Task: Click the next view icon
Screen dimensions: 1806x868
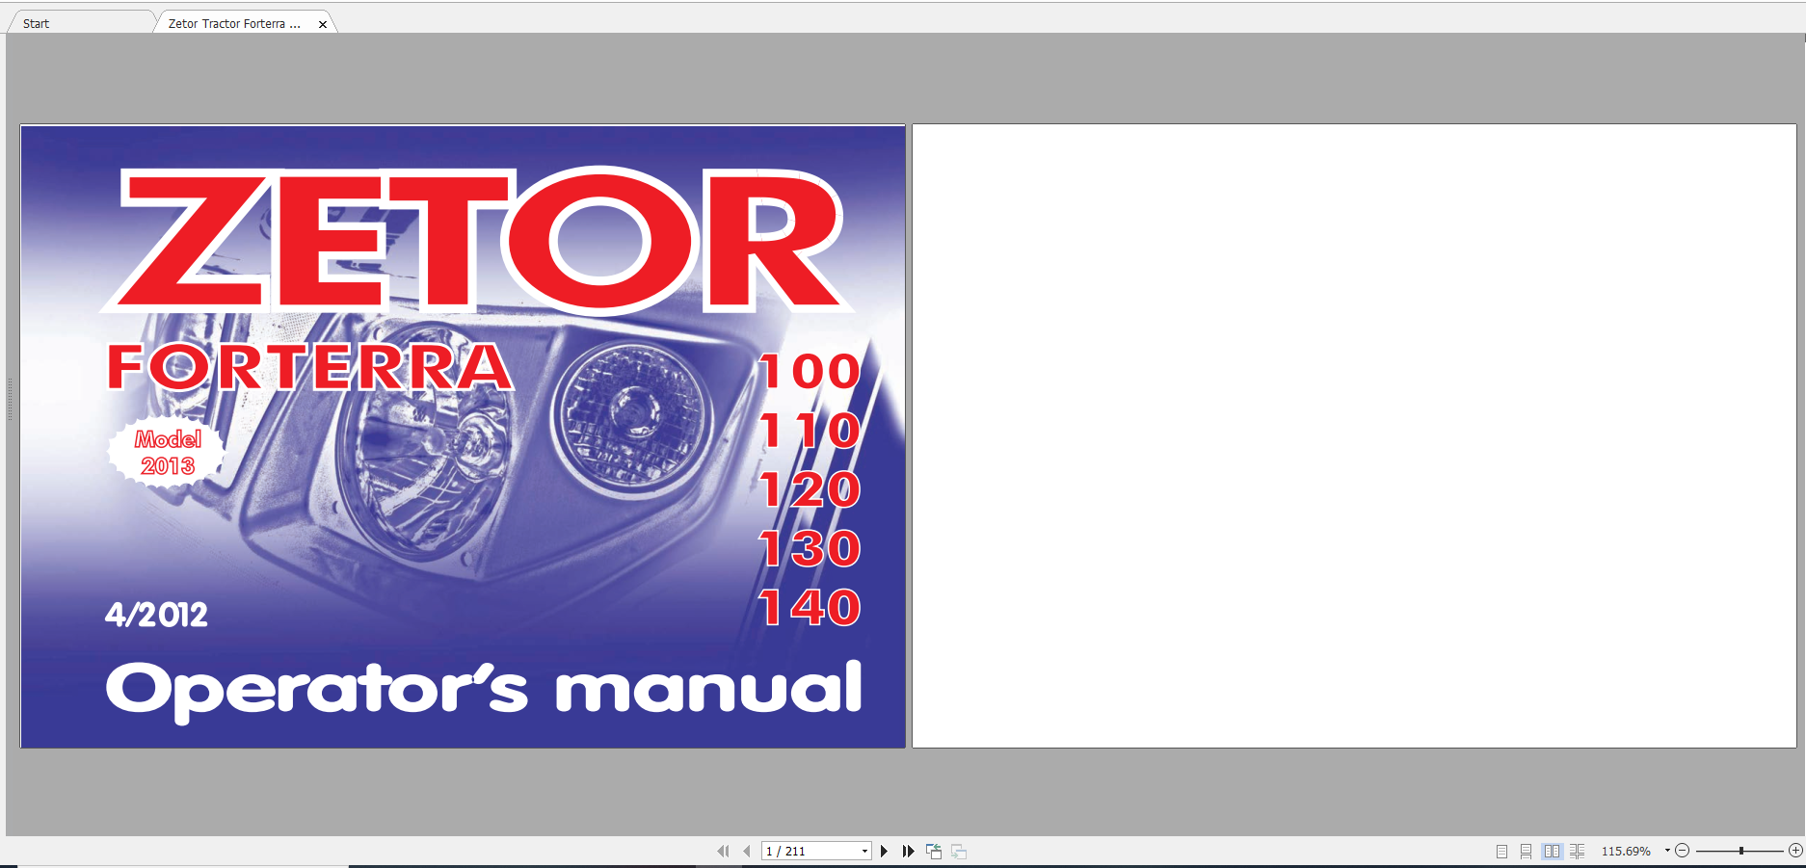Action: (x=959, y=851)
